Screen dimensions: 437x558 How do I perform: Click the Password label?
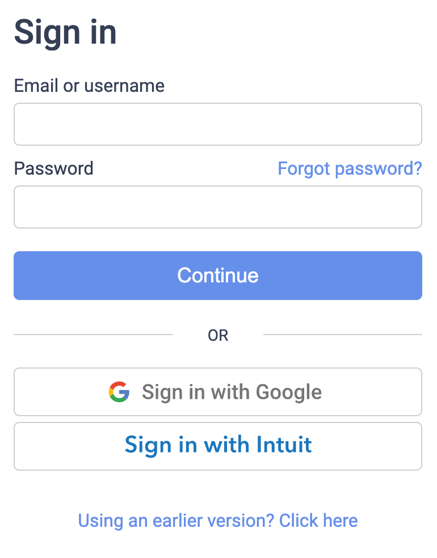tap(53, 168)
